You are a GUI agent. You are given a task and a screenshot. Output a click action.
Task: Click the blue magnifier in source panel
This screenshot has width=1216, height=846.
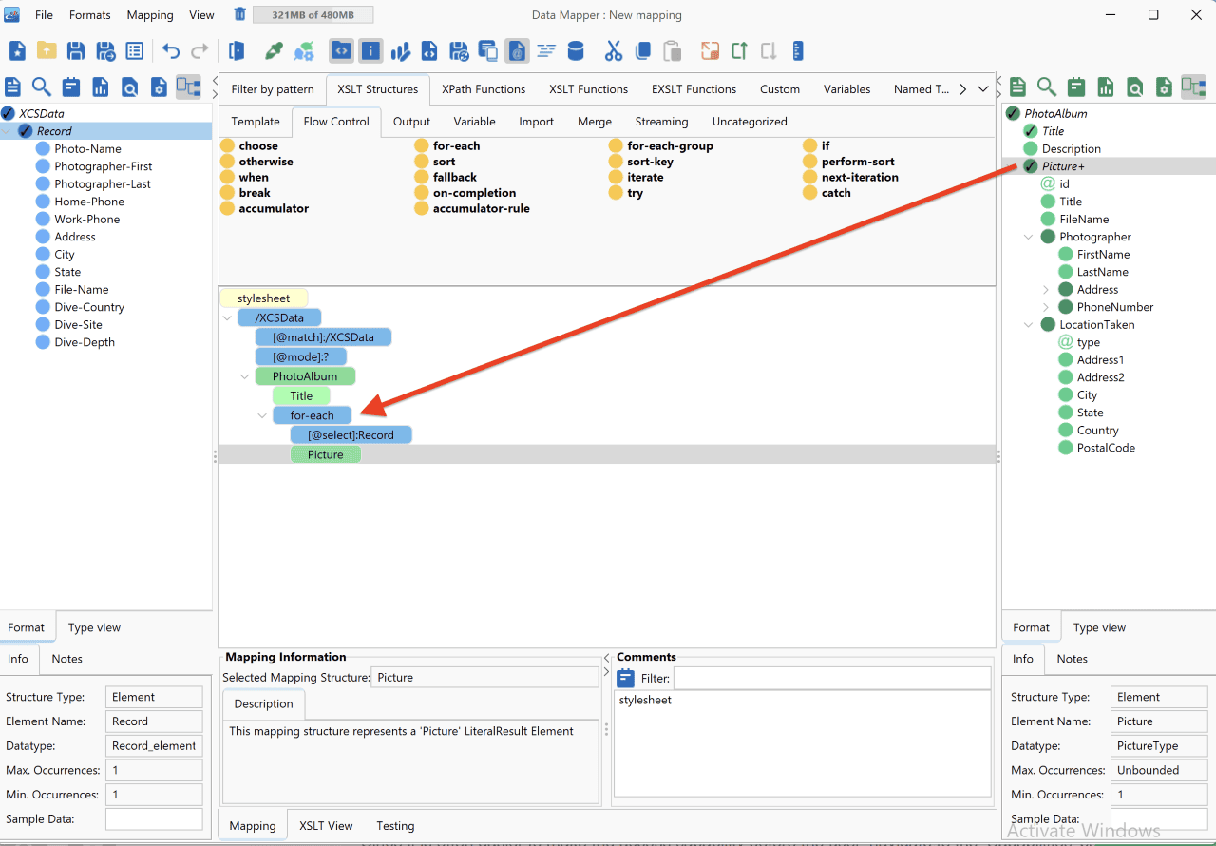[x=42, y=87]
